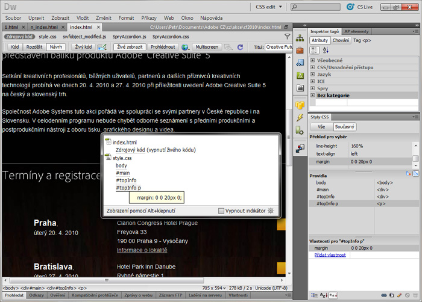Viewport: 422px width, 302px height.
Task: Open the dock icon with overlapping windows and arrow
Action: point(300,149)
